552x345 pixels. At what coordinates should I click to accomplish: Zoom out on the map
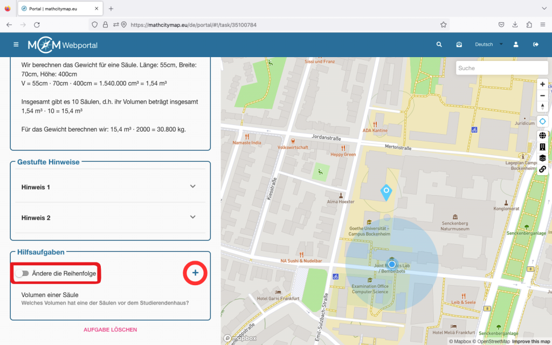(x=542, y=95)
